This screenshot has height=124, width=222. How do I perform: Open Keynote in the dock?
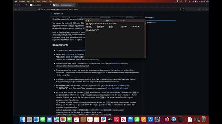click(130, 120)
